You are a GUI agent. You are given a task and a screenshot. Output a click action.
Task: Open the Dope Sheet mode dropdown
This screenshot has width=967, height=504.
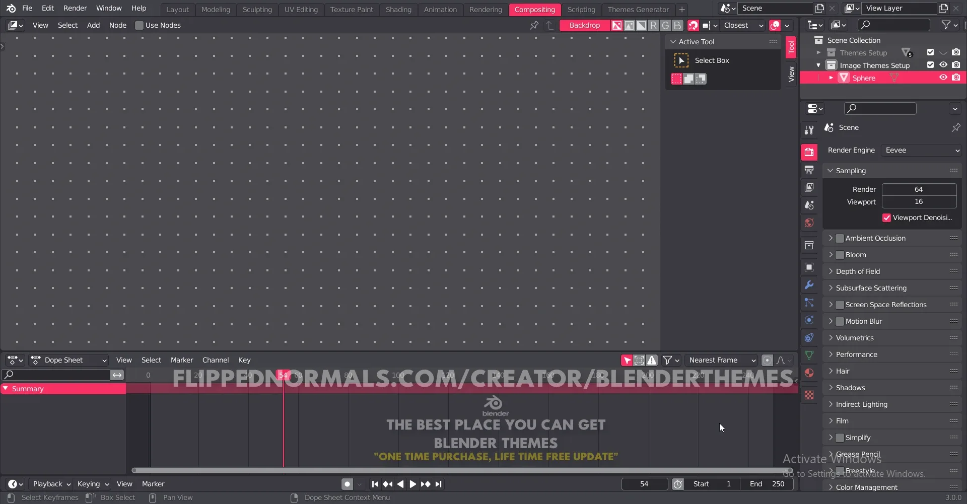pos(68,360)
